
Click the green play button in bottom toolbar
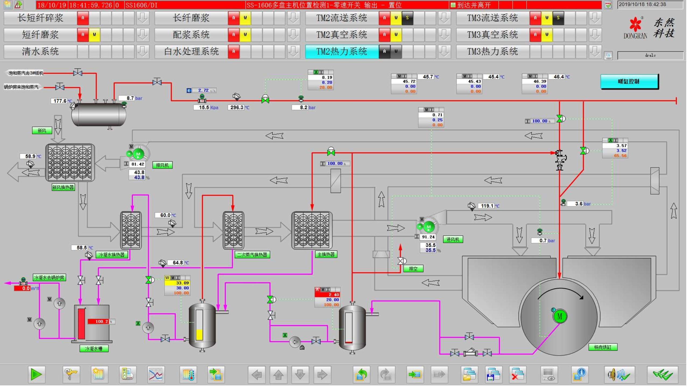[x=36, y=375]
